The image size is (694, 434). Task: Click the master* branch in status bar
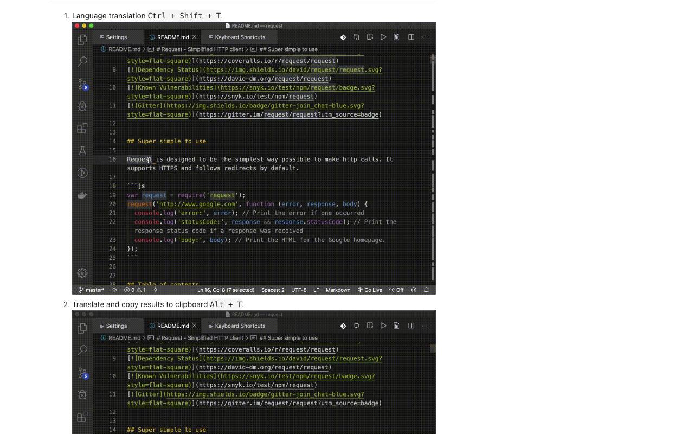[x=92, y=290]
